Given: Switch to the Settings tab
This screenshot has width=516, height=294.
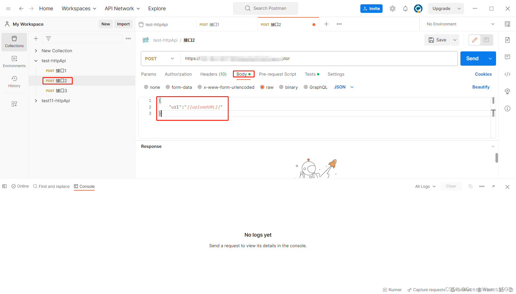Looking at the screenshot, I should pos(336,74).
